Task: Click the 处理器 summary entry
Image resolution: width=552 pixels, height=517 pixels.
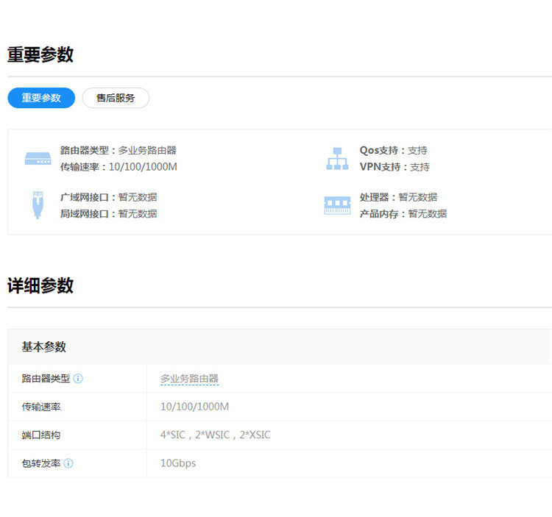Action: [x=397, y=197]
